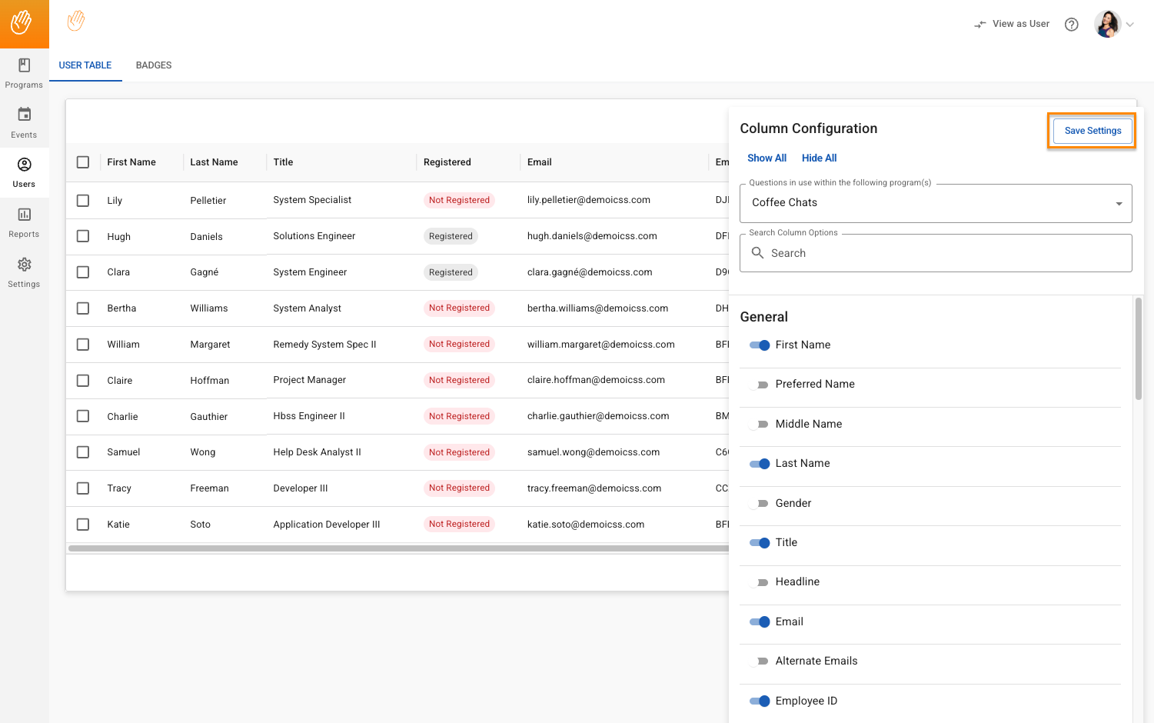Switch to the Badges tab
The width and height of the screenshot is (1154, 723).
click(154, 65)
